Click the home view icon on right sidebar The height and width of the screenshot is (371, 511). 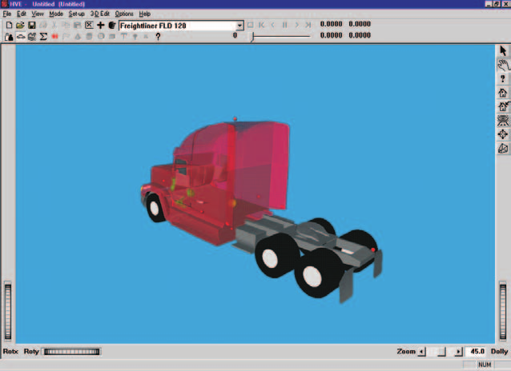(x=503, y=93)
